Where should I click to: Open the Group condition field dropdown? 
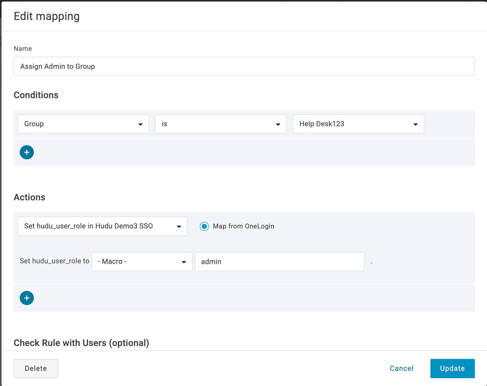coord(83,124)
